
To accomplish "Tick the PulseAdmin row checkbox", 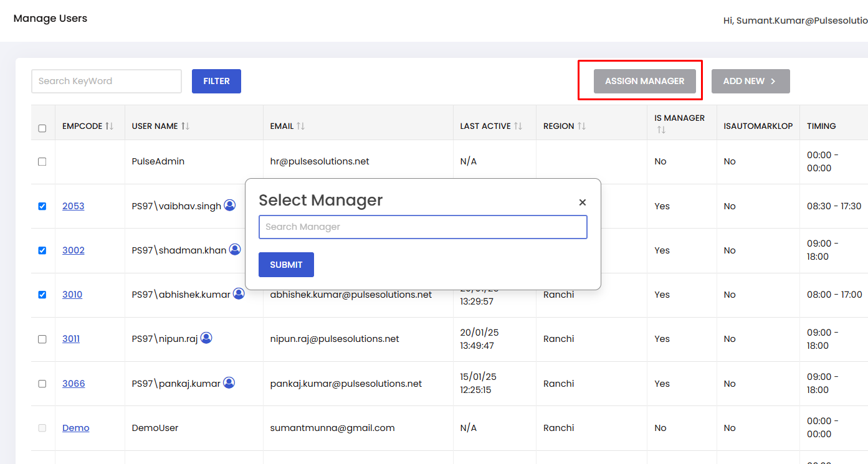I will (x=42, y=161).
